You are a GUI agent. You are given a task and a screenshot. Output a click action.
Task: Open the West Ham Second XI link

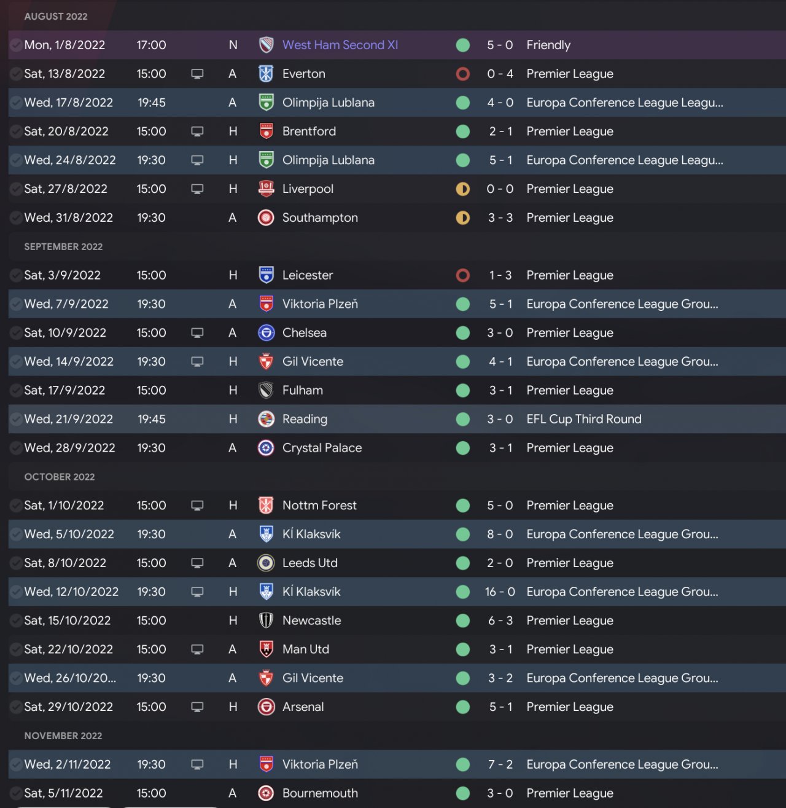click(x=340, y=45)
